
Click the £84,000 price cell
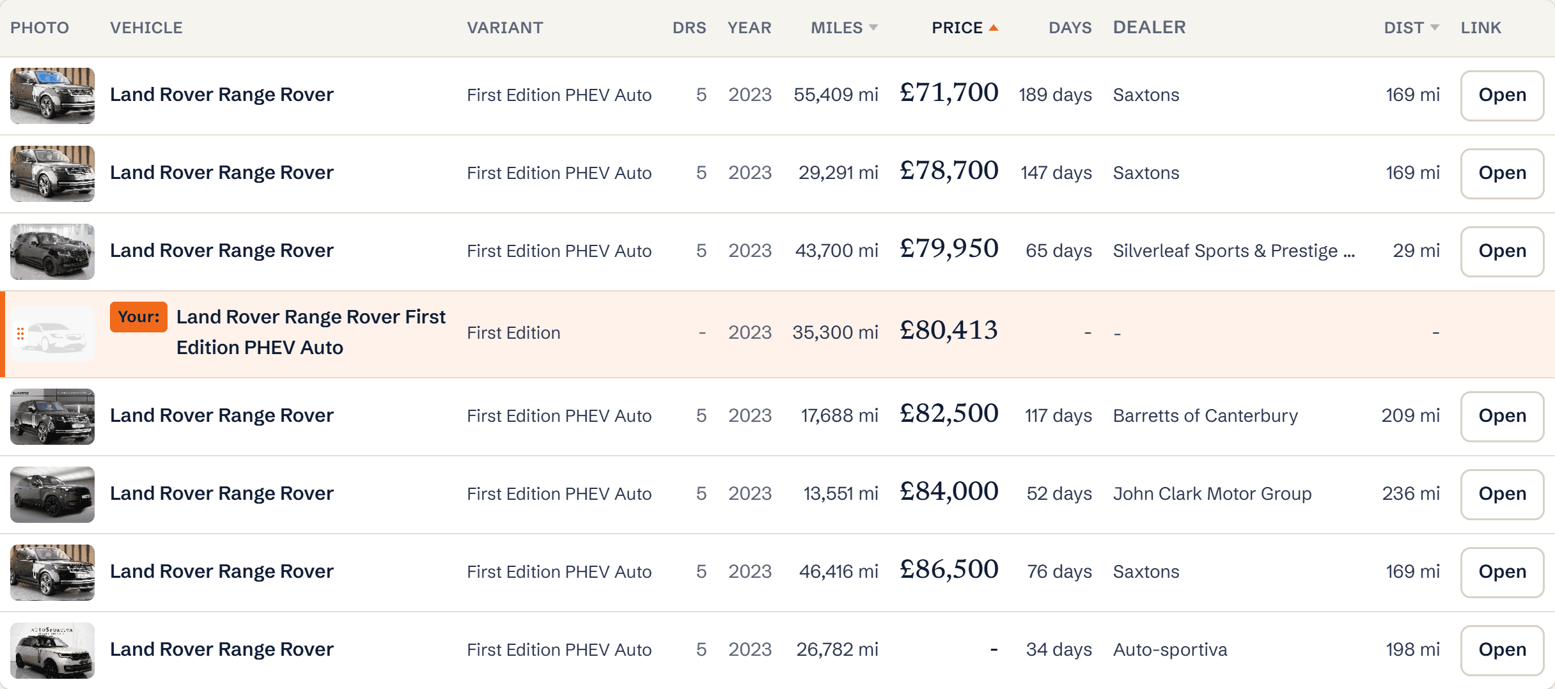point(948,492)
